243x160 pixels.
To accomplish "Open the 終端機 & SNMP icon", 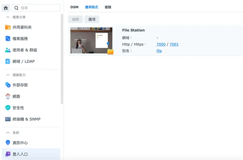I will point(8,119).
